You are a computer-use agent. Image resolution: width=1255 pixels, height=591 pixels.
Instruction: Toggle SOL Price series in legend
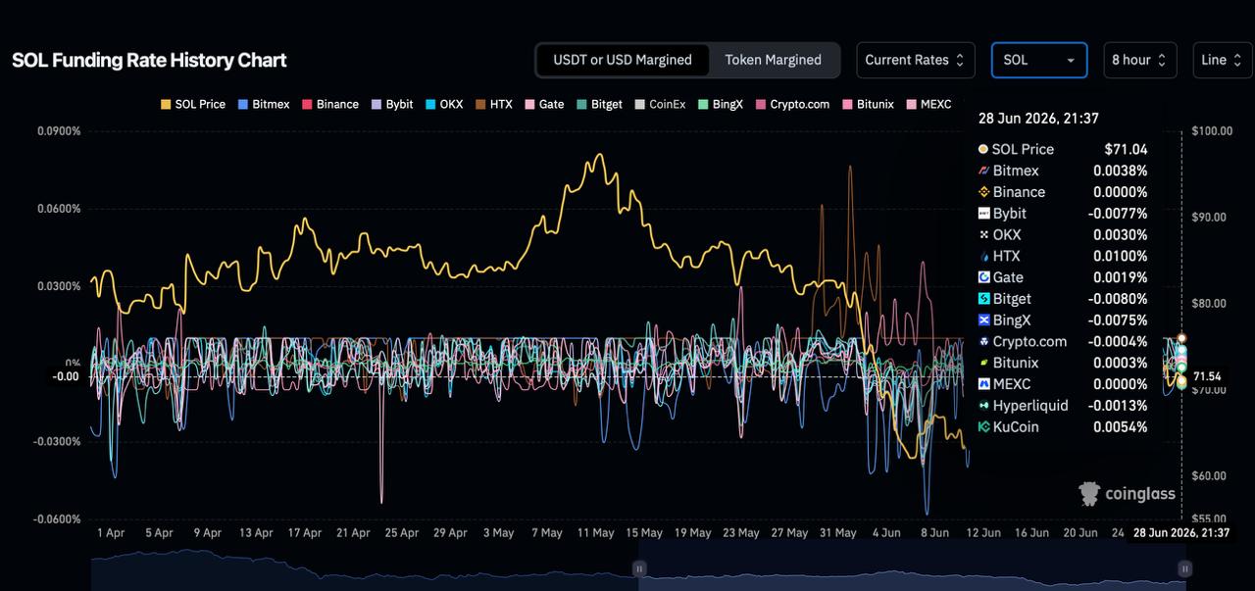coord(192,104)
